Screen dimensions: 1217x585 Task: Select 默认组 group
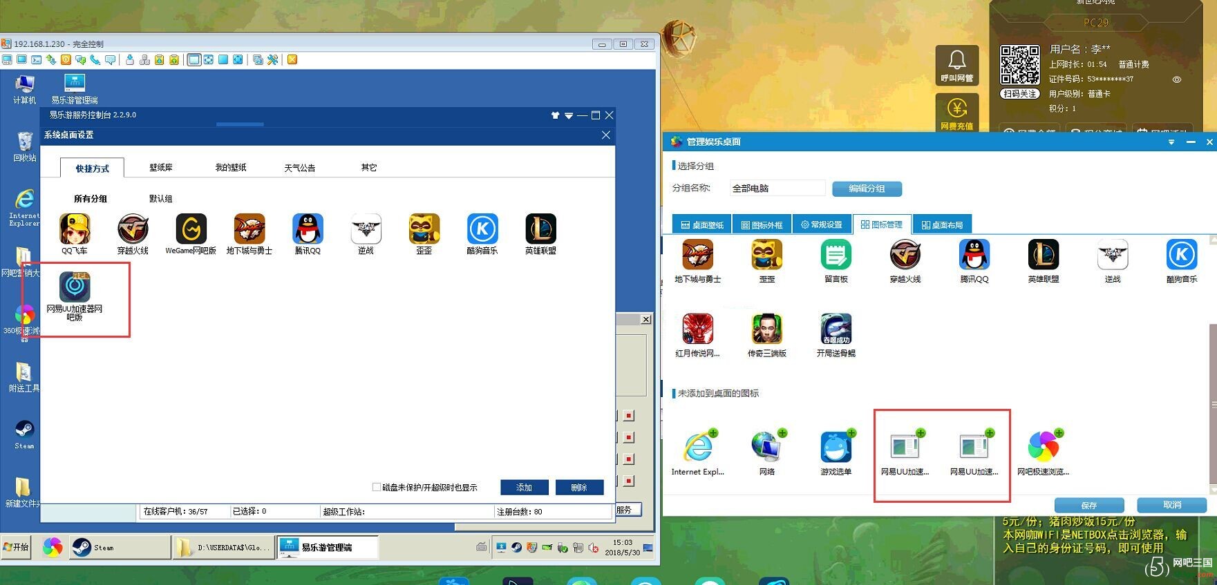click(x=161, y=198)
